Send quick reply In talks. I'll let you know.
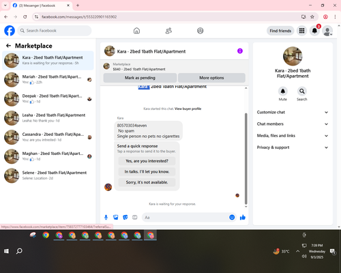This screenshot has height=273, width=341. 147,171
